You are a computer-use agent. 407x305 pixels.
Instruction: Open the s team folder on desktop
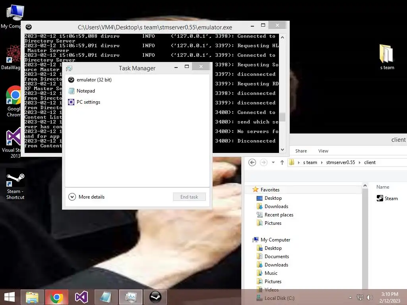pos(387,57)
